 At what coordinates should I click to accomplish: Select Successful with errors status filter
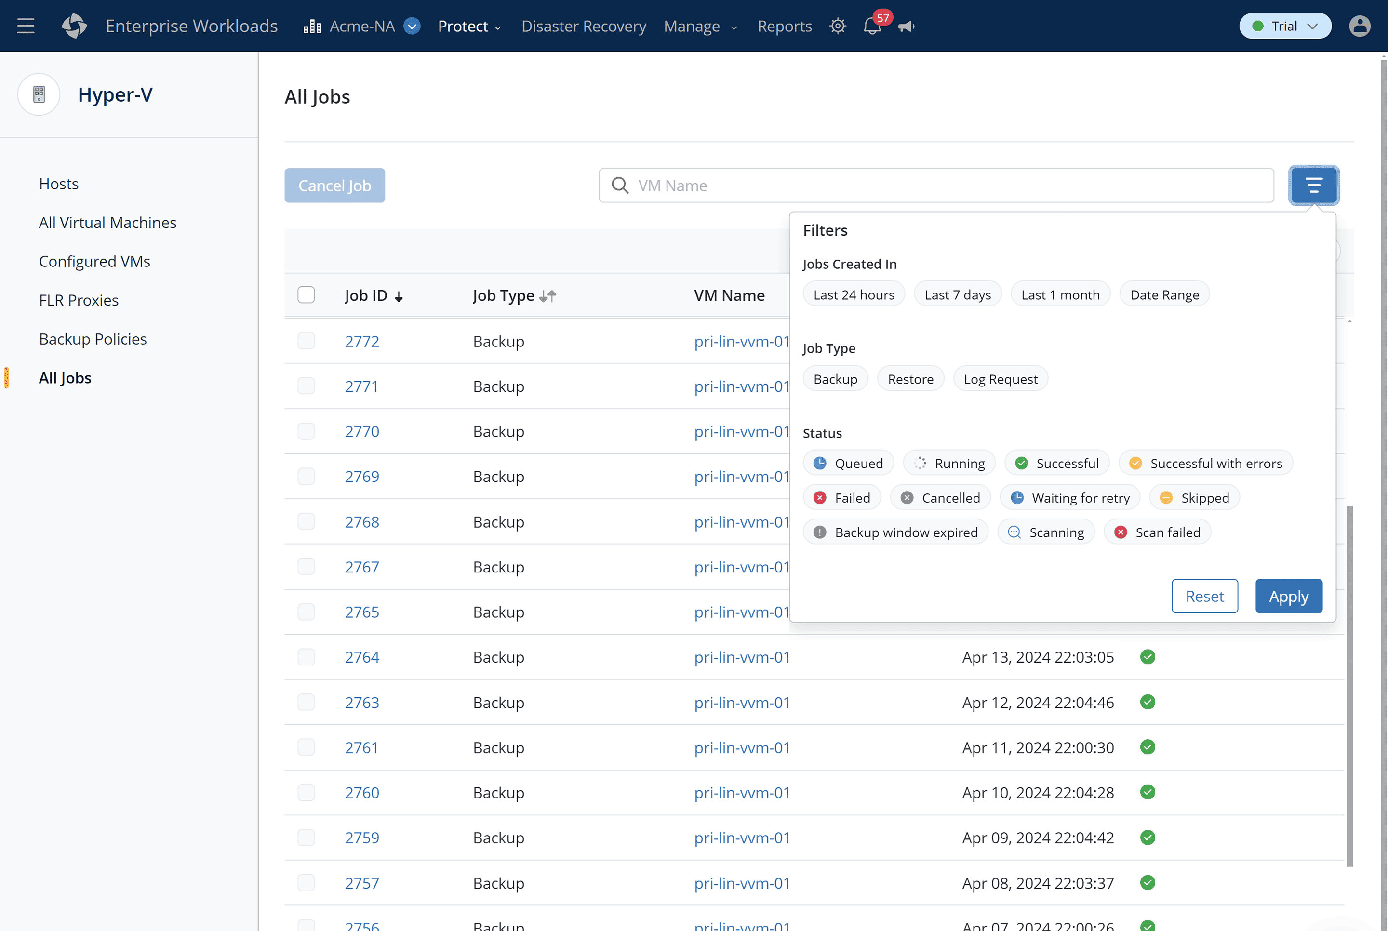1206,463
